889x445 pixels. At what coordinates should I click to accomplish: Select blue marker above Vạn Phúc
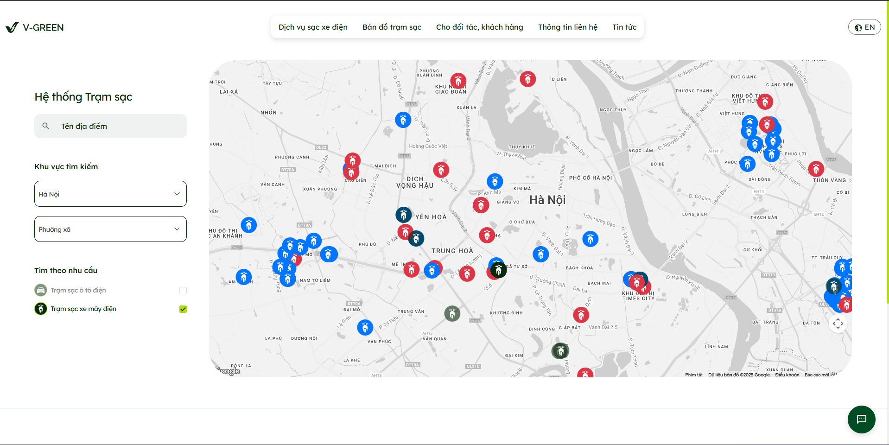click(x=365, y=327)
